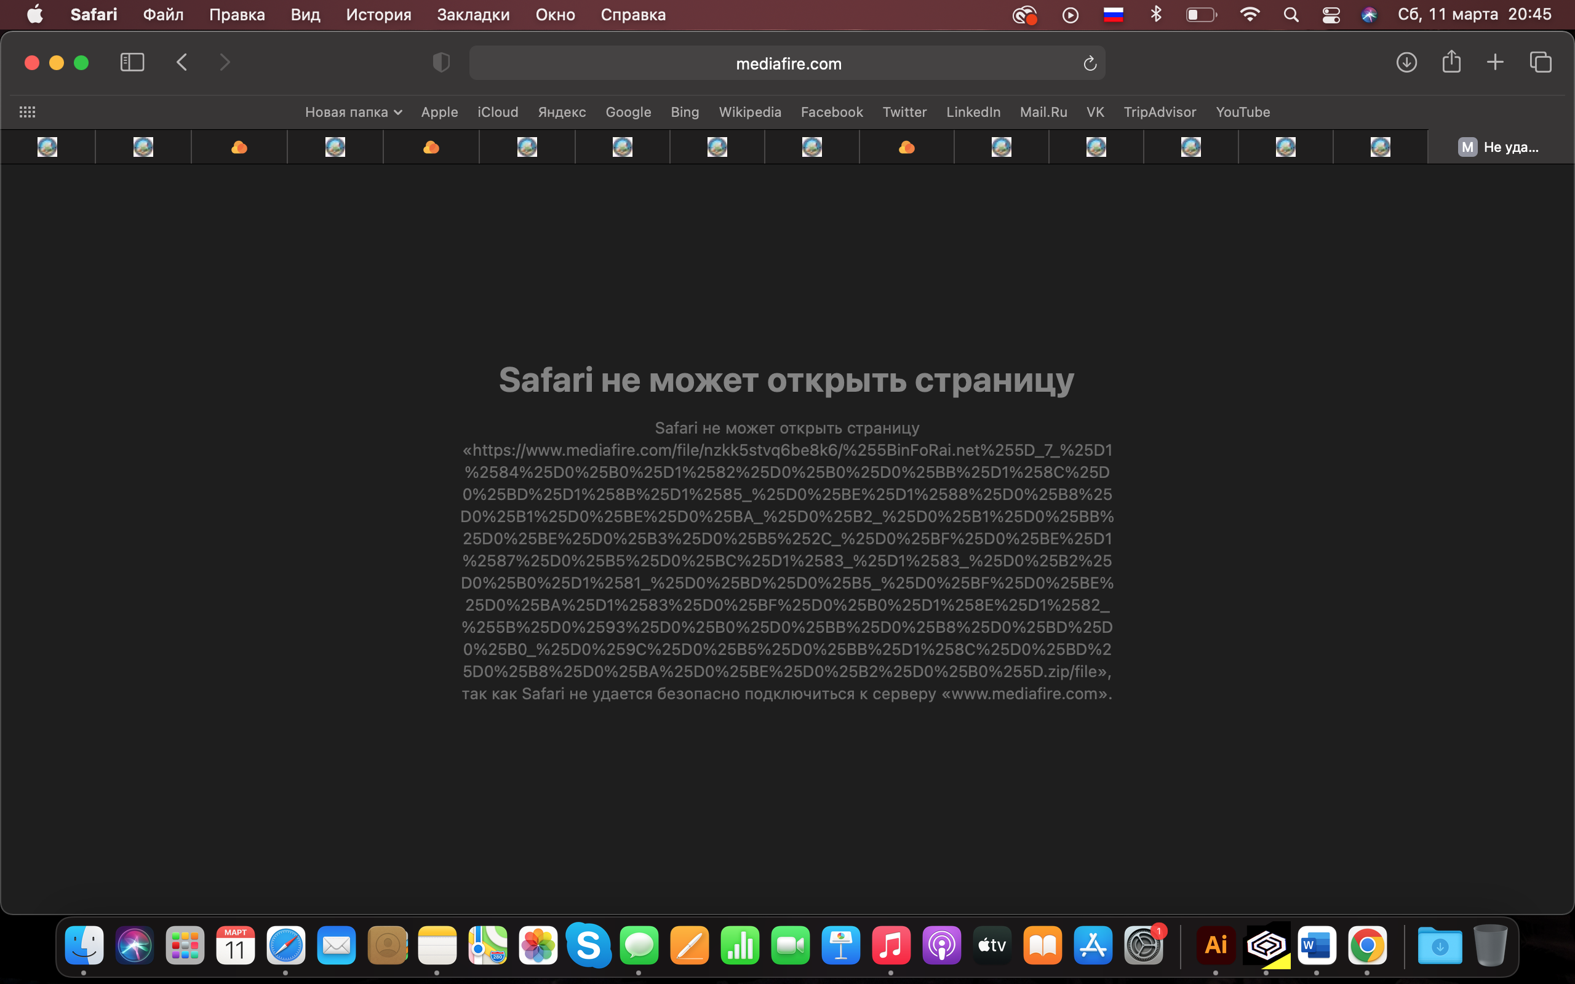
Task: Click the date and time in menu bar
Action: [1475, 14]
